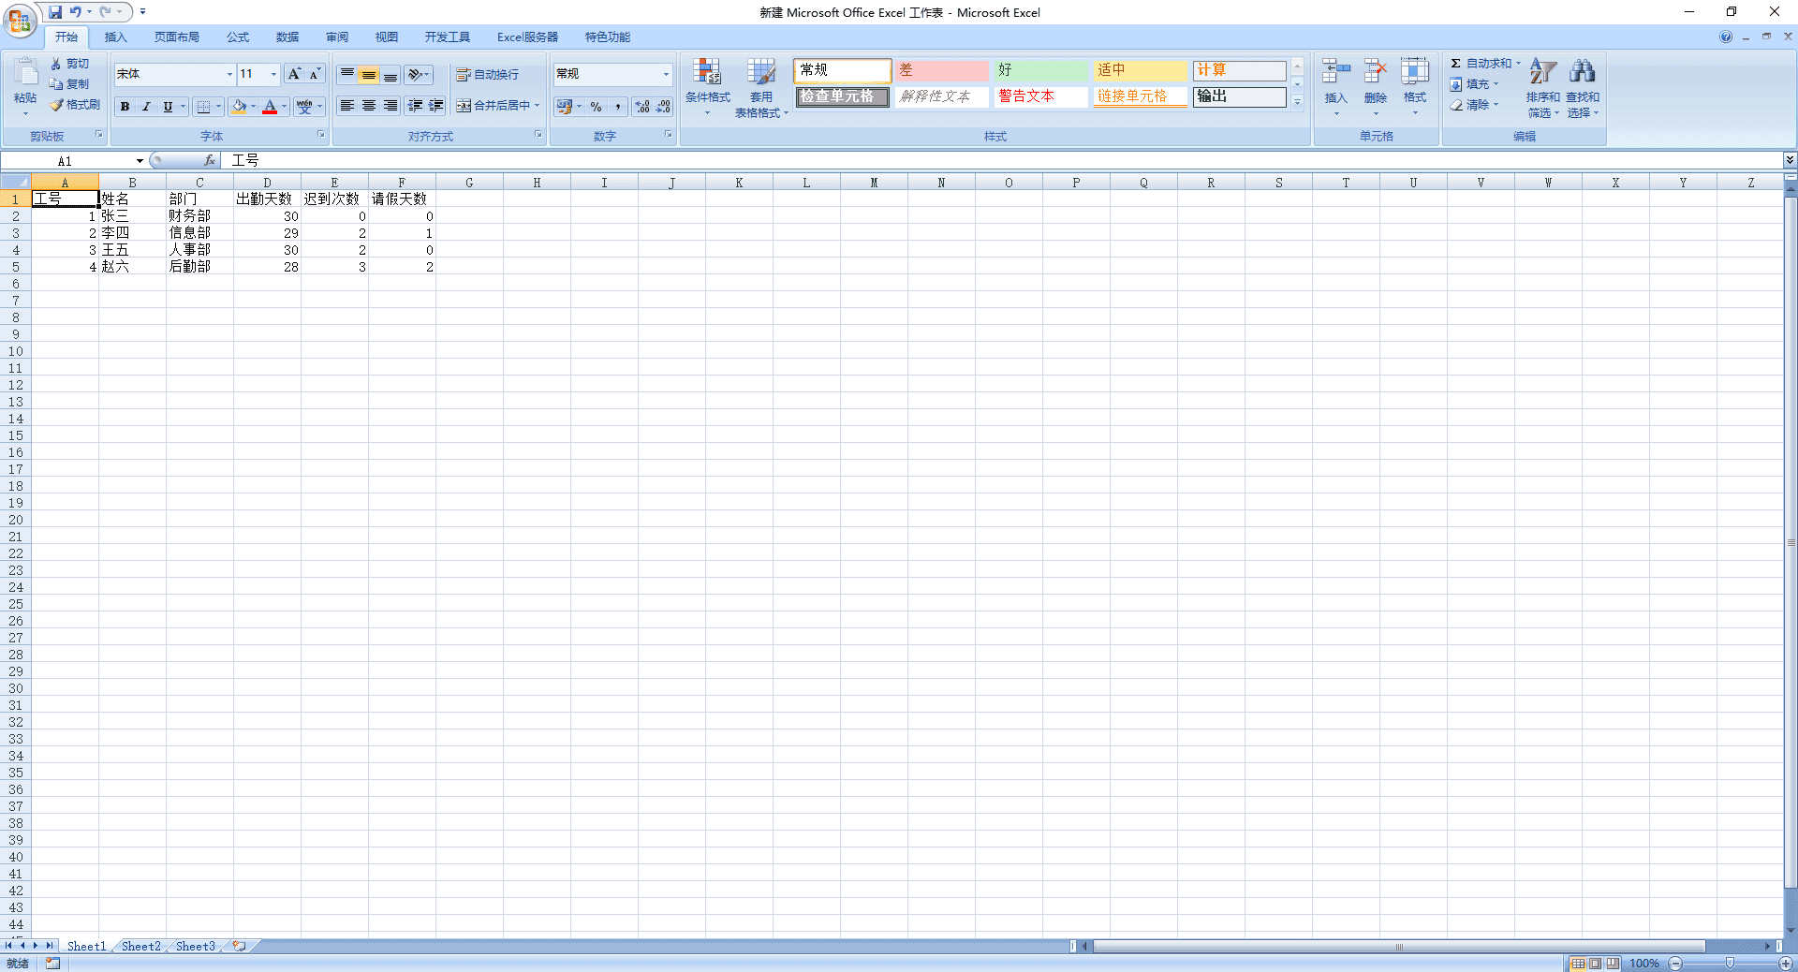The image size is (1798, 972).
Task: Open the Sheet2 worksheet tab
Action: (140, 947)
